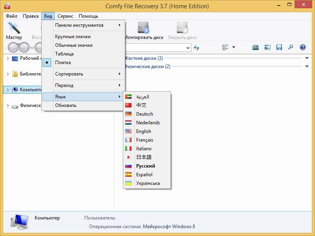Open the Сервис menu
This screenshot has height=236, width=315.
65,16
